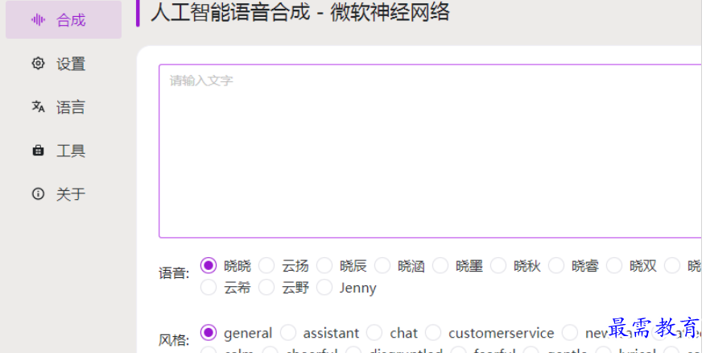Select the 晓涵 voice radio button
706x353 pixels.
click(x=382, y=265)
